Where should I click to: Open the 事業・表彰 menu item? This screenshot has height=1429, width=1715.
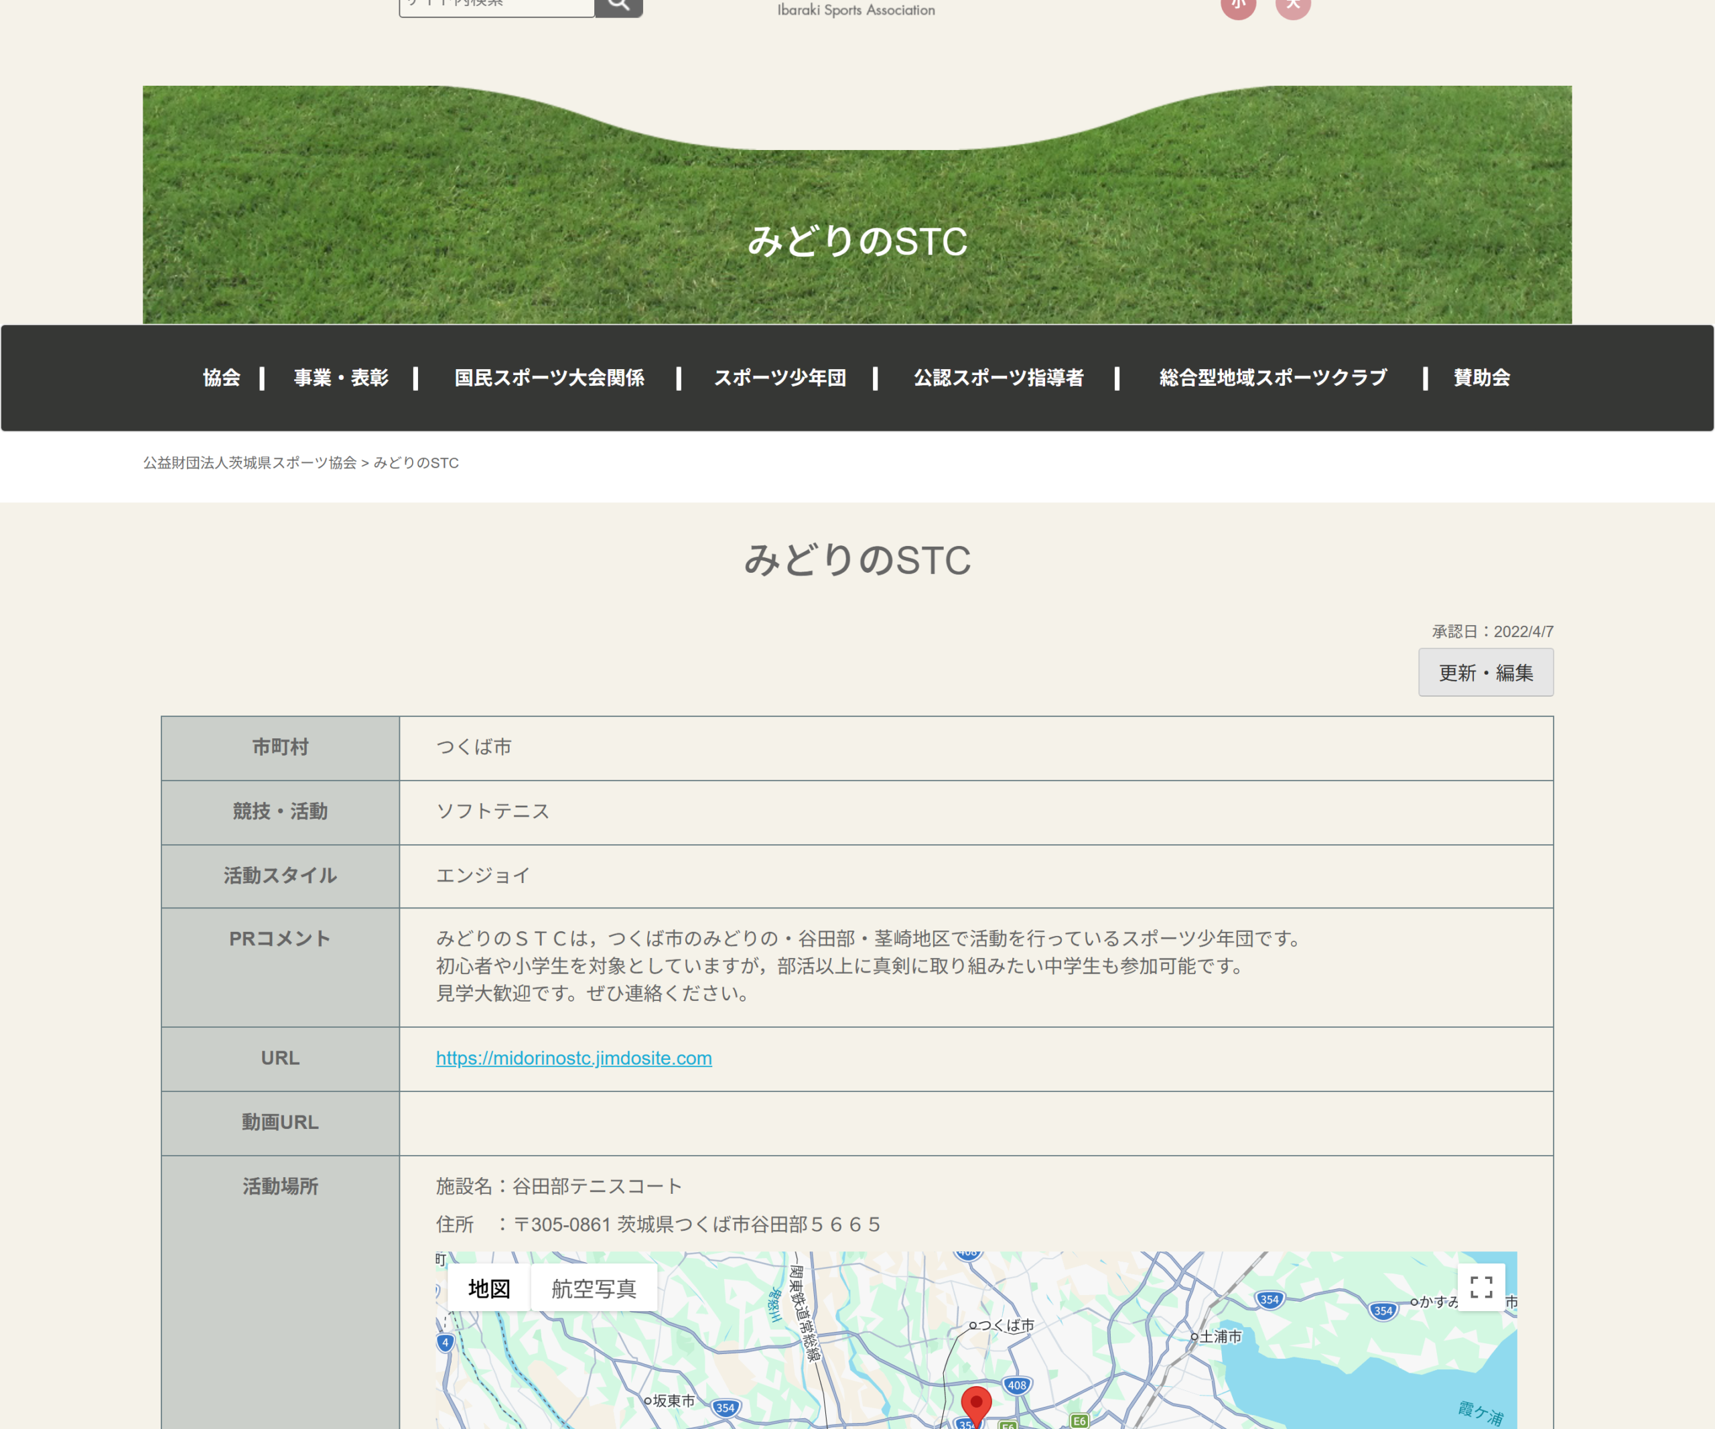pos(342,378)
